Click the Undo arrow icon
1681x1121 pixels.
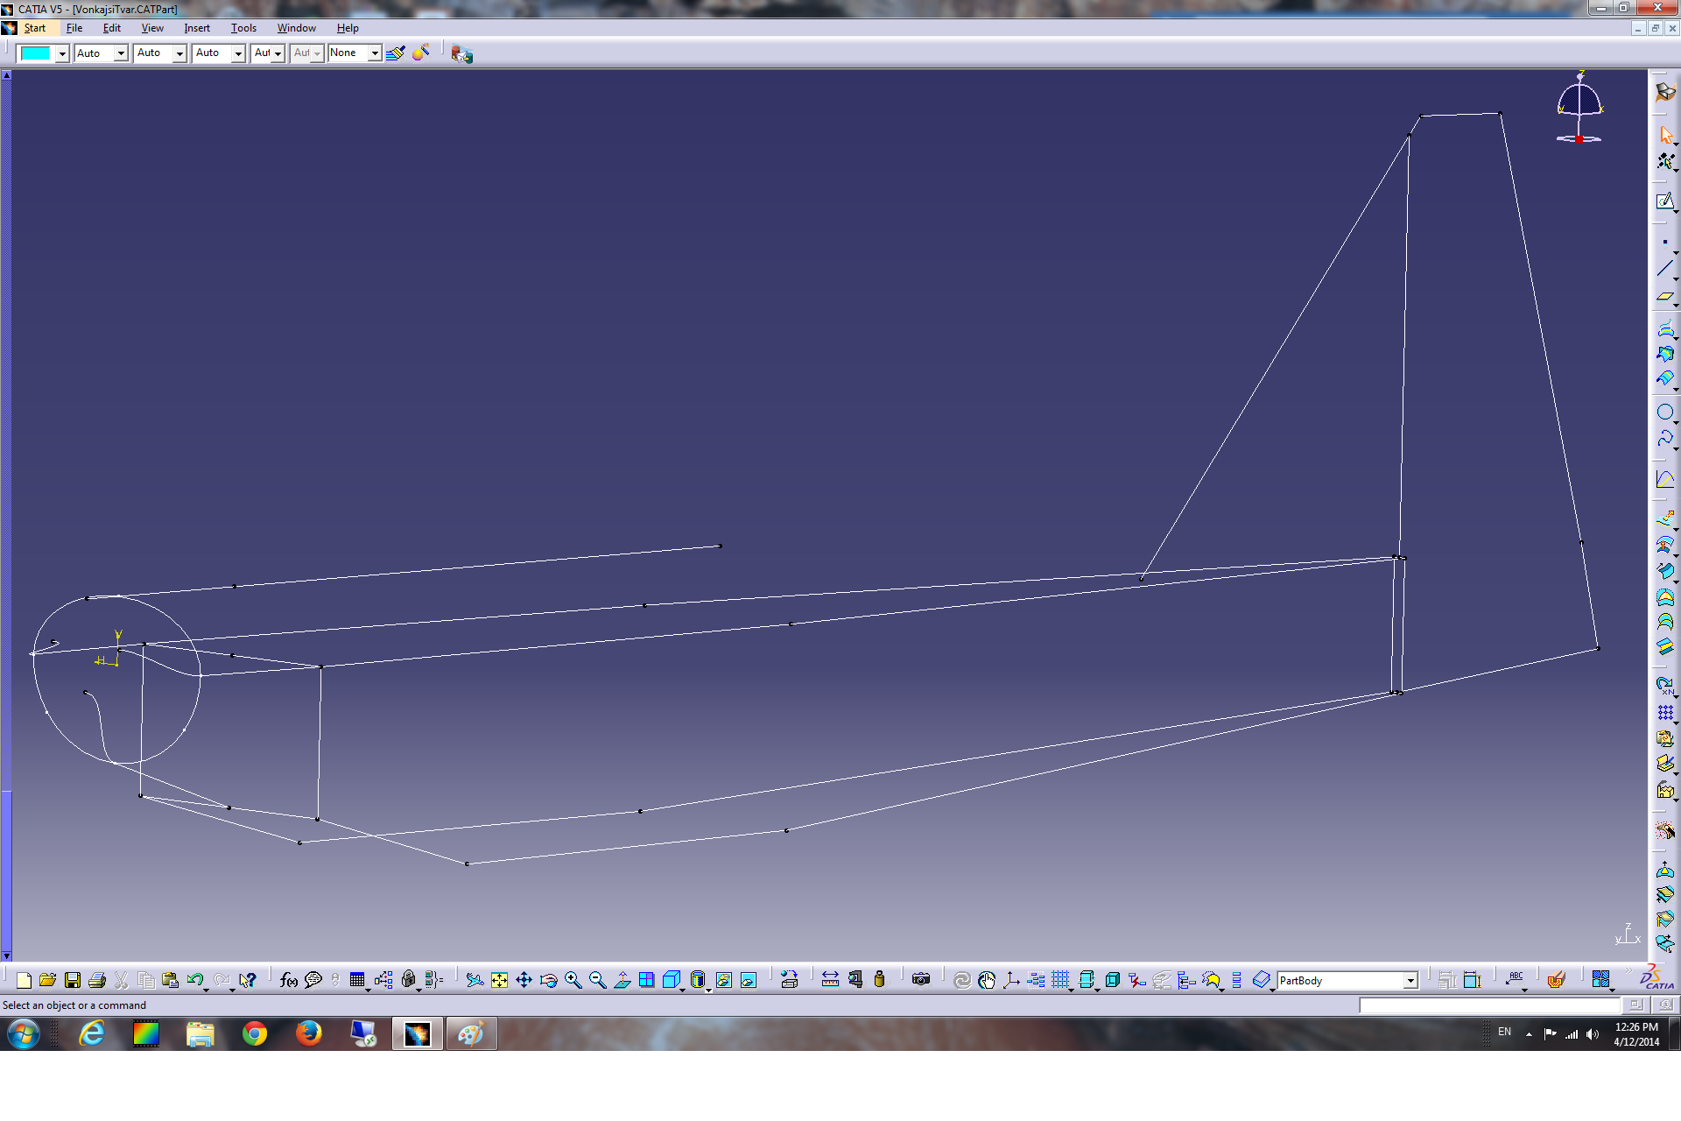194,980
